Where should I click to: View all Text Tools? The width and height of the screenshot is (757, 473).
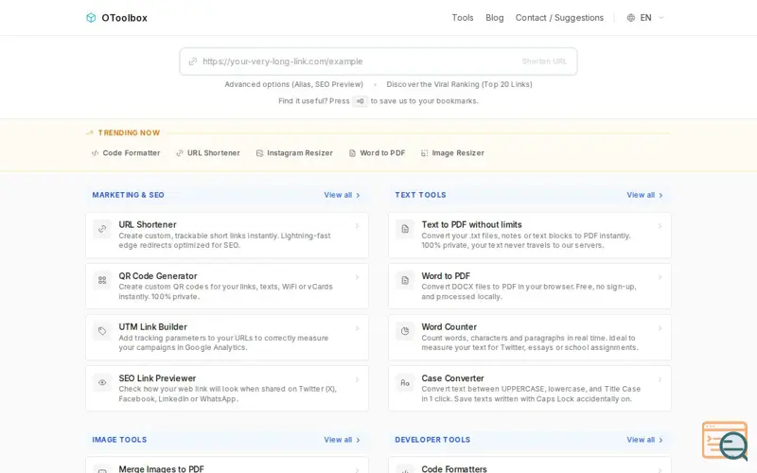point(644,195)
